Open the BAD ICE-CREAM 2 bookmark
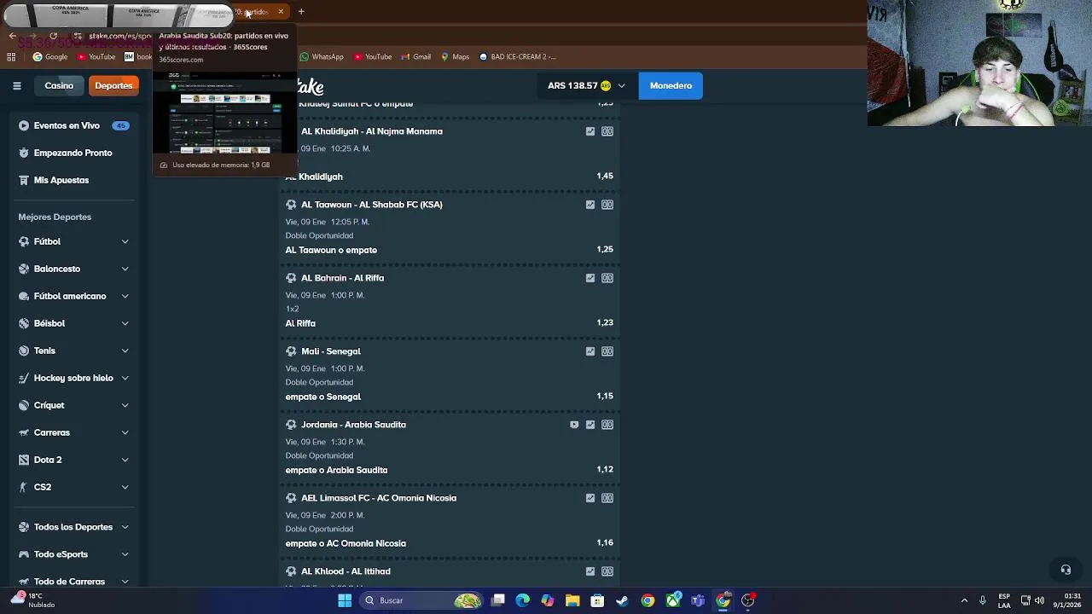This screenshot has height=614, width=1092. pos(518,57)
